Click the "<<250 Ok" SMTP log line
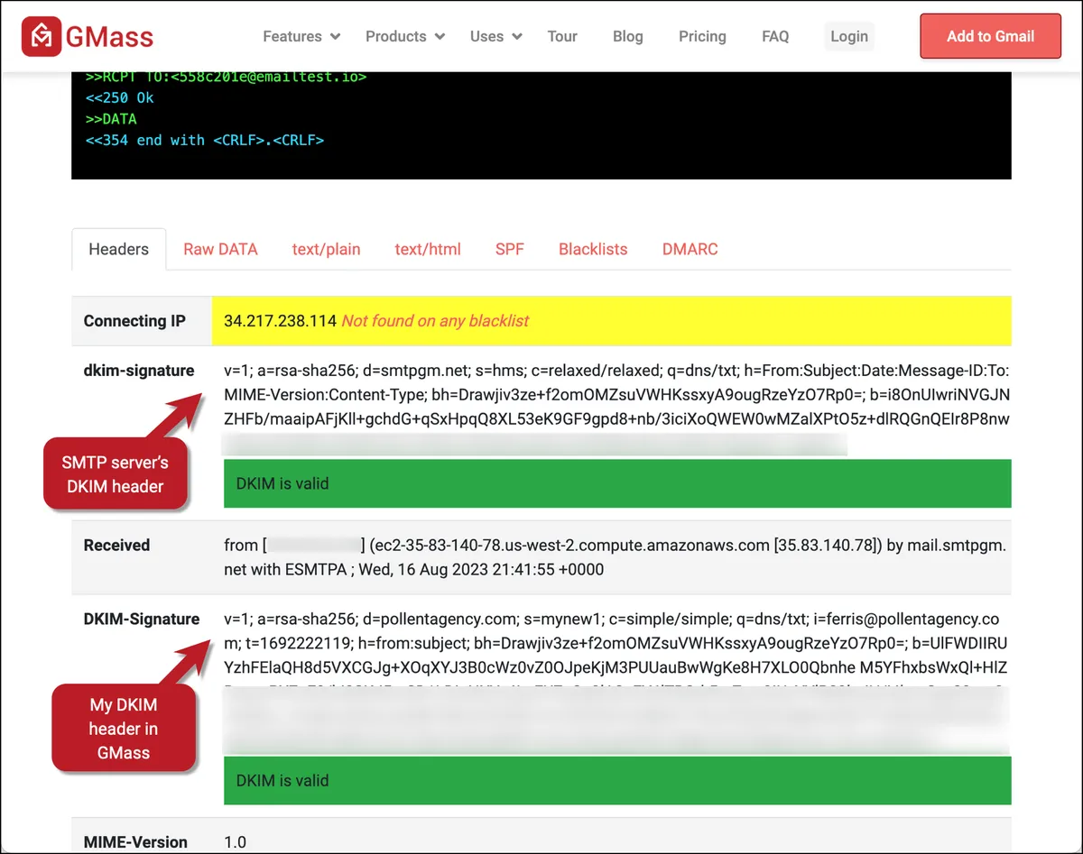The image size is (1083, 854). 119,97
